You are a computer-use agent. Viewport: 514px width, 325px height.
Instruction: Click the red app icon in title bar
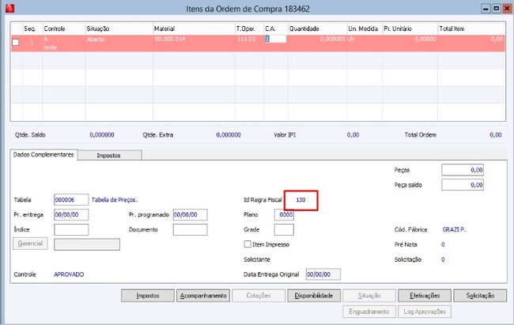pos(9,8)
